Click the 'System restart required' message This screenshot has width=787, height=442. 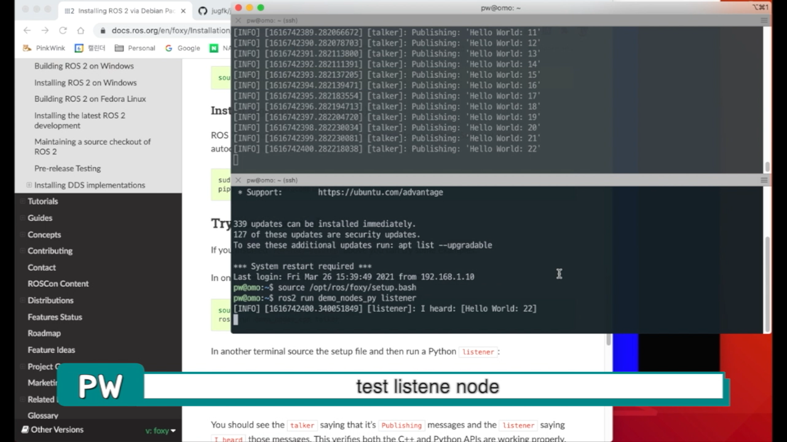pos(302,266)
